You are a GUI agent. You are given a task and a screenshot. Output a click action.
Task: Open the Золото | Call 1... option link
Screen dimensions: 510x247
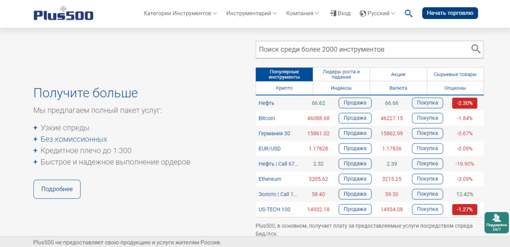click(278, 194)
